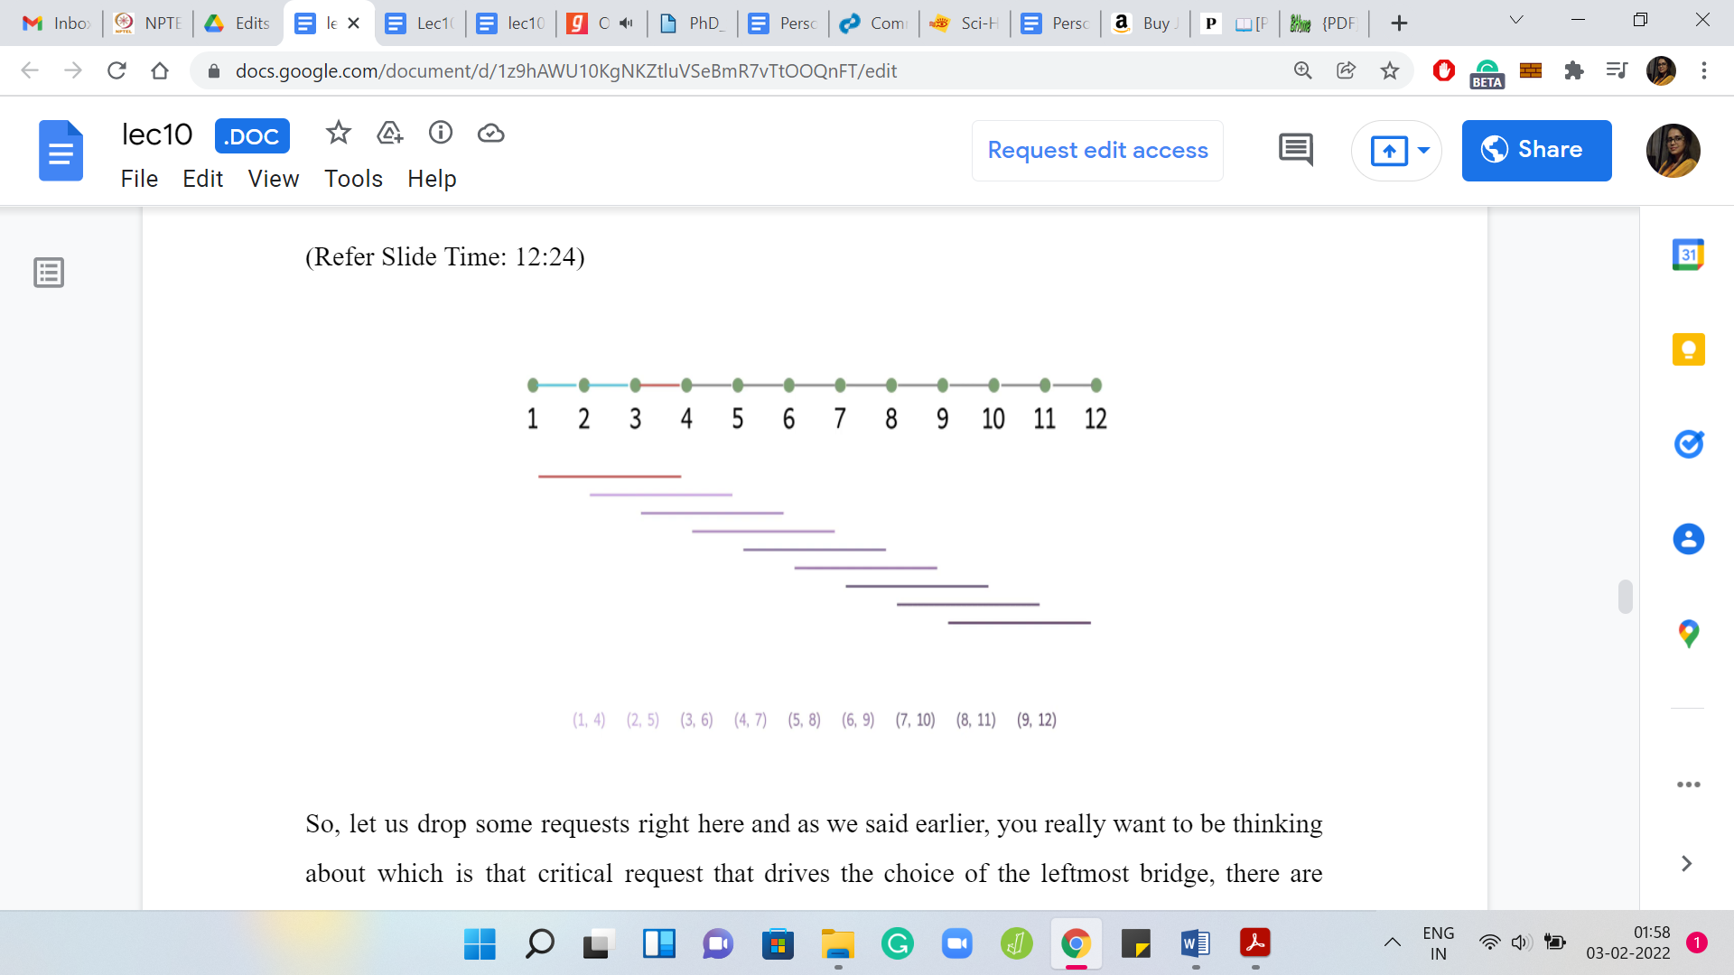Click Request edit access button

click(1097, 150)
